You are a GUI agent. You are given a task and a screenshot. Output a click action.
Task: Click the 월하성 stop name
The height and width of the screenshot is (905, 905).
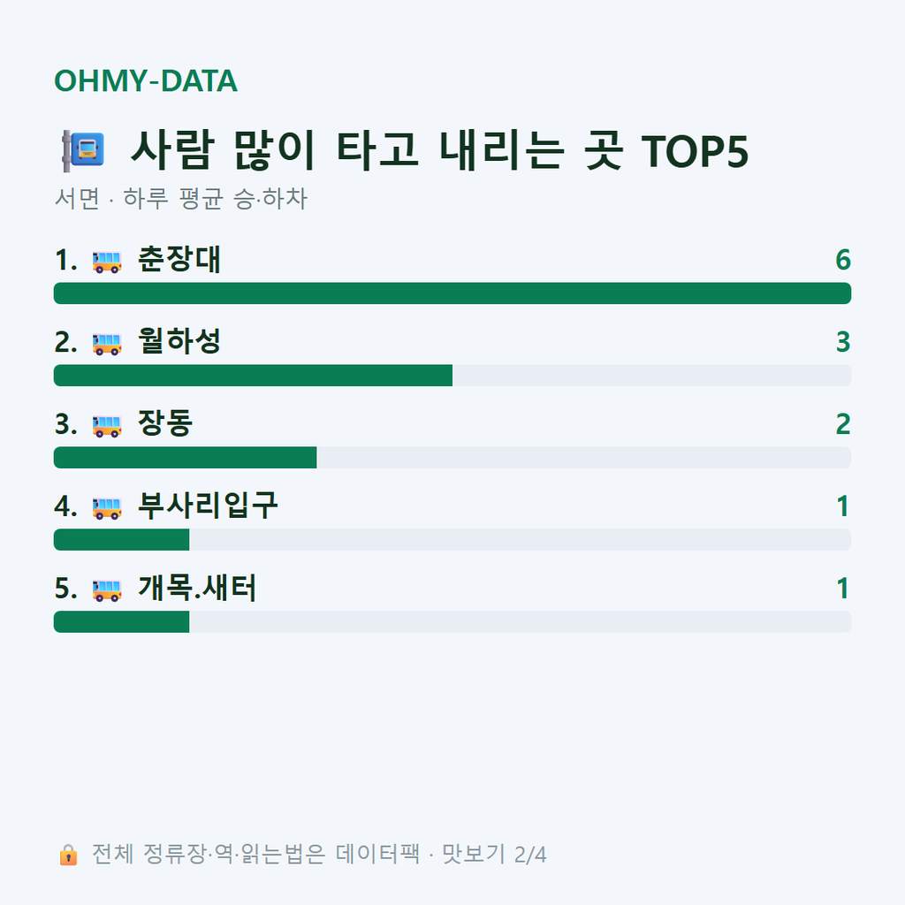pyautogui.click(x=179, y=342)
